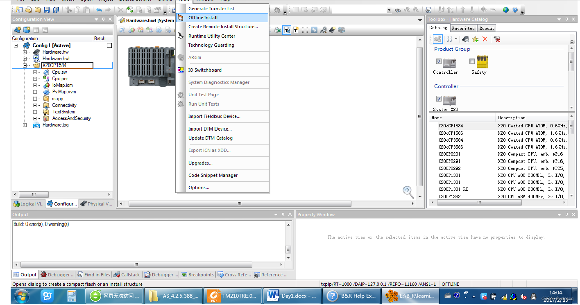The width and height of the screenshot is (580, 305).
Task: Click the second cube icon in Configuration View toolbar
Action: point(27,30)
